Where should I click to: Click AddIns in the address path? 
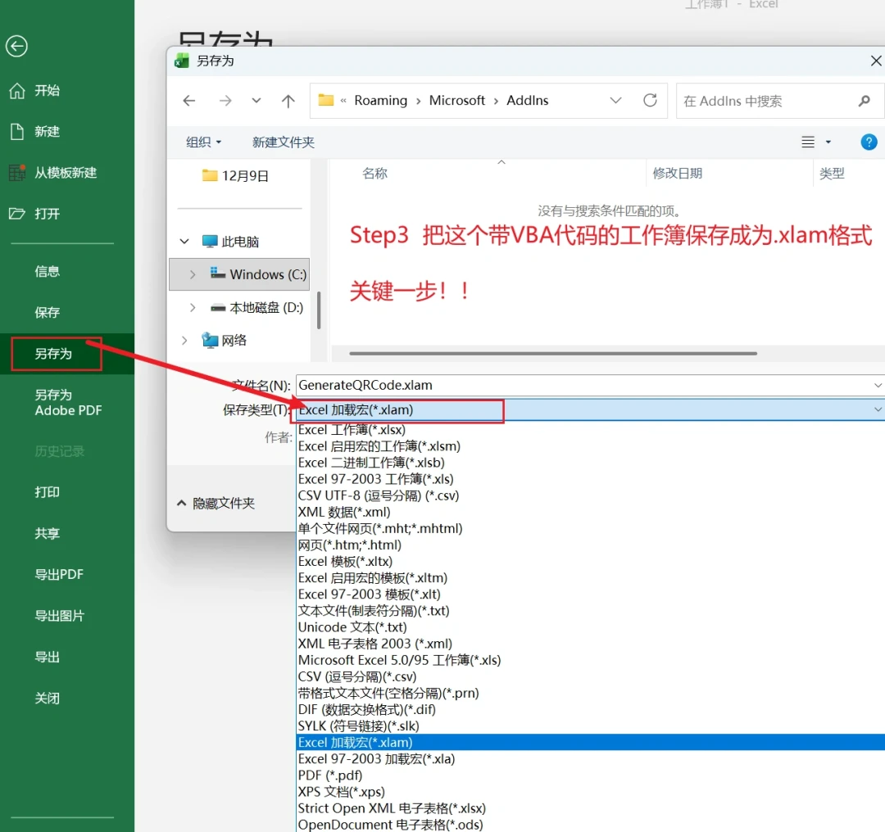527,101
